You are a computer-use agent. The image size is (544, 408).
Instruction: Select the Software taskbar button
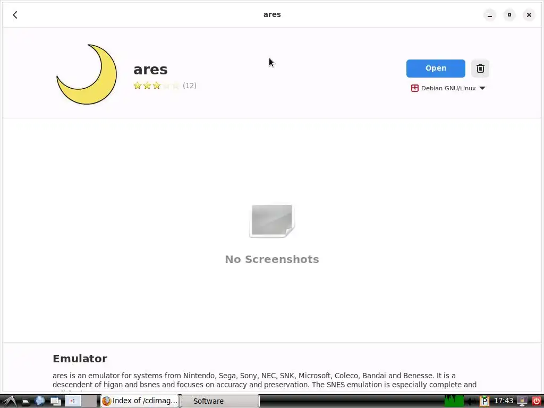point(220,401)
